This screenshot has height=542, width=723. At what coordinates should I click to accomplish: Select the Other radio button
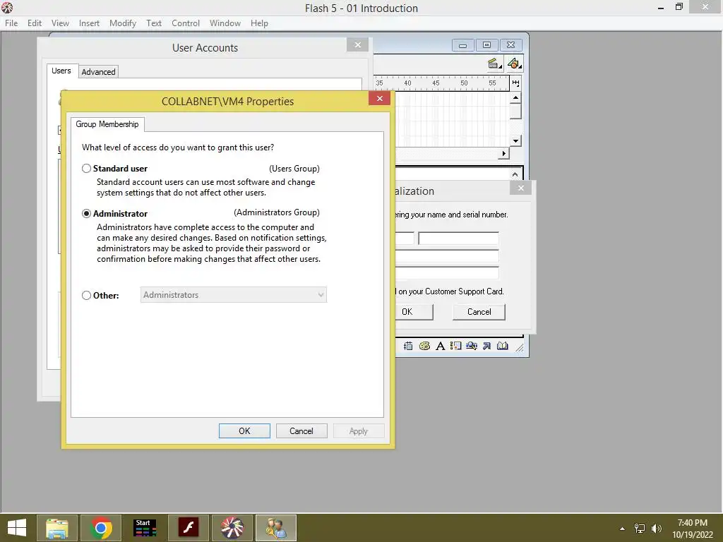coord(86,296)
